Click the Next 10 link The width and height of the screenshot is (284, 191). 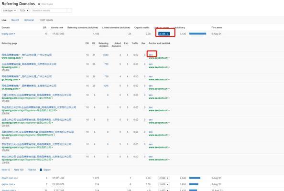pos(6,170)
